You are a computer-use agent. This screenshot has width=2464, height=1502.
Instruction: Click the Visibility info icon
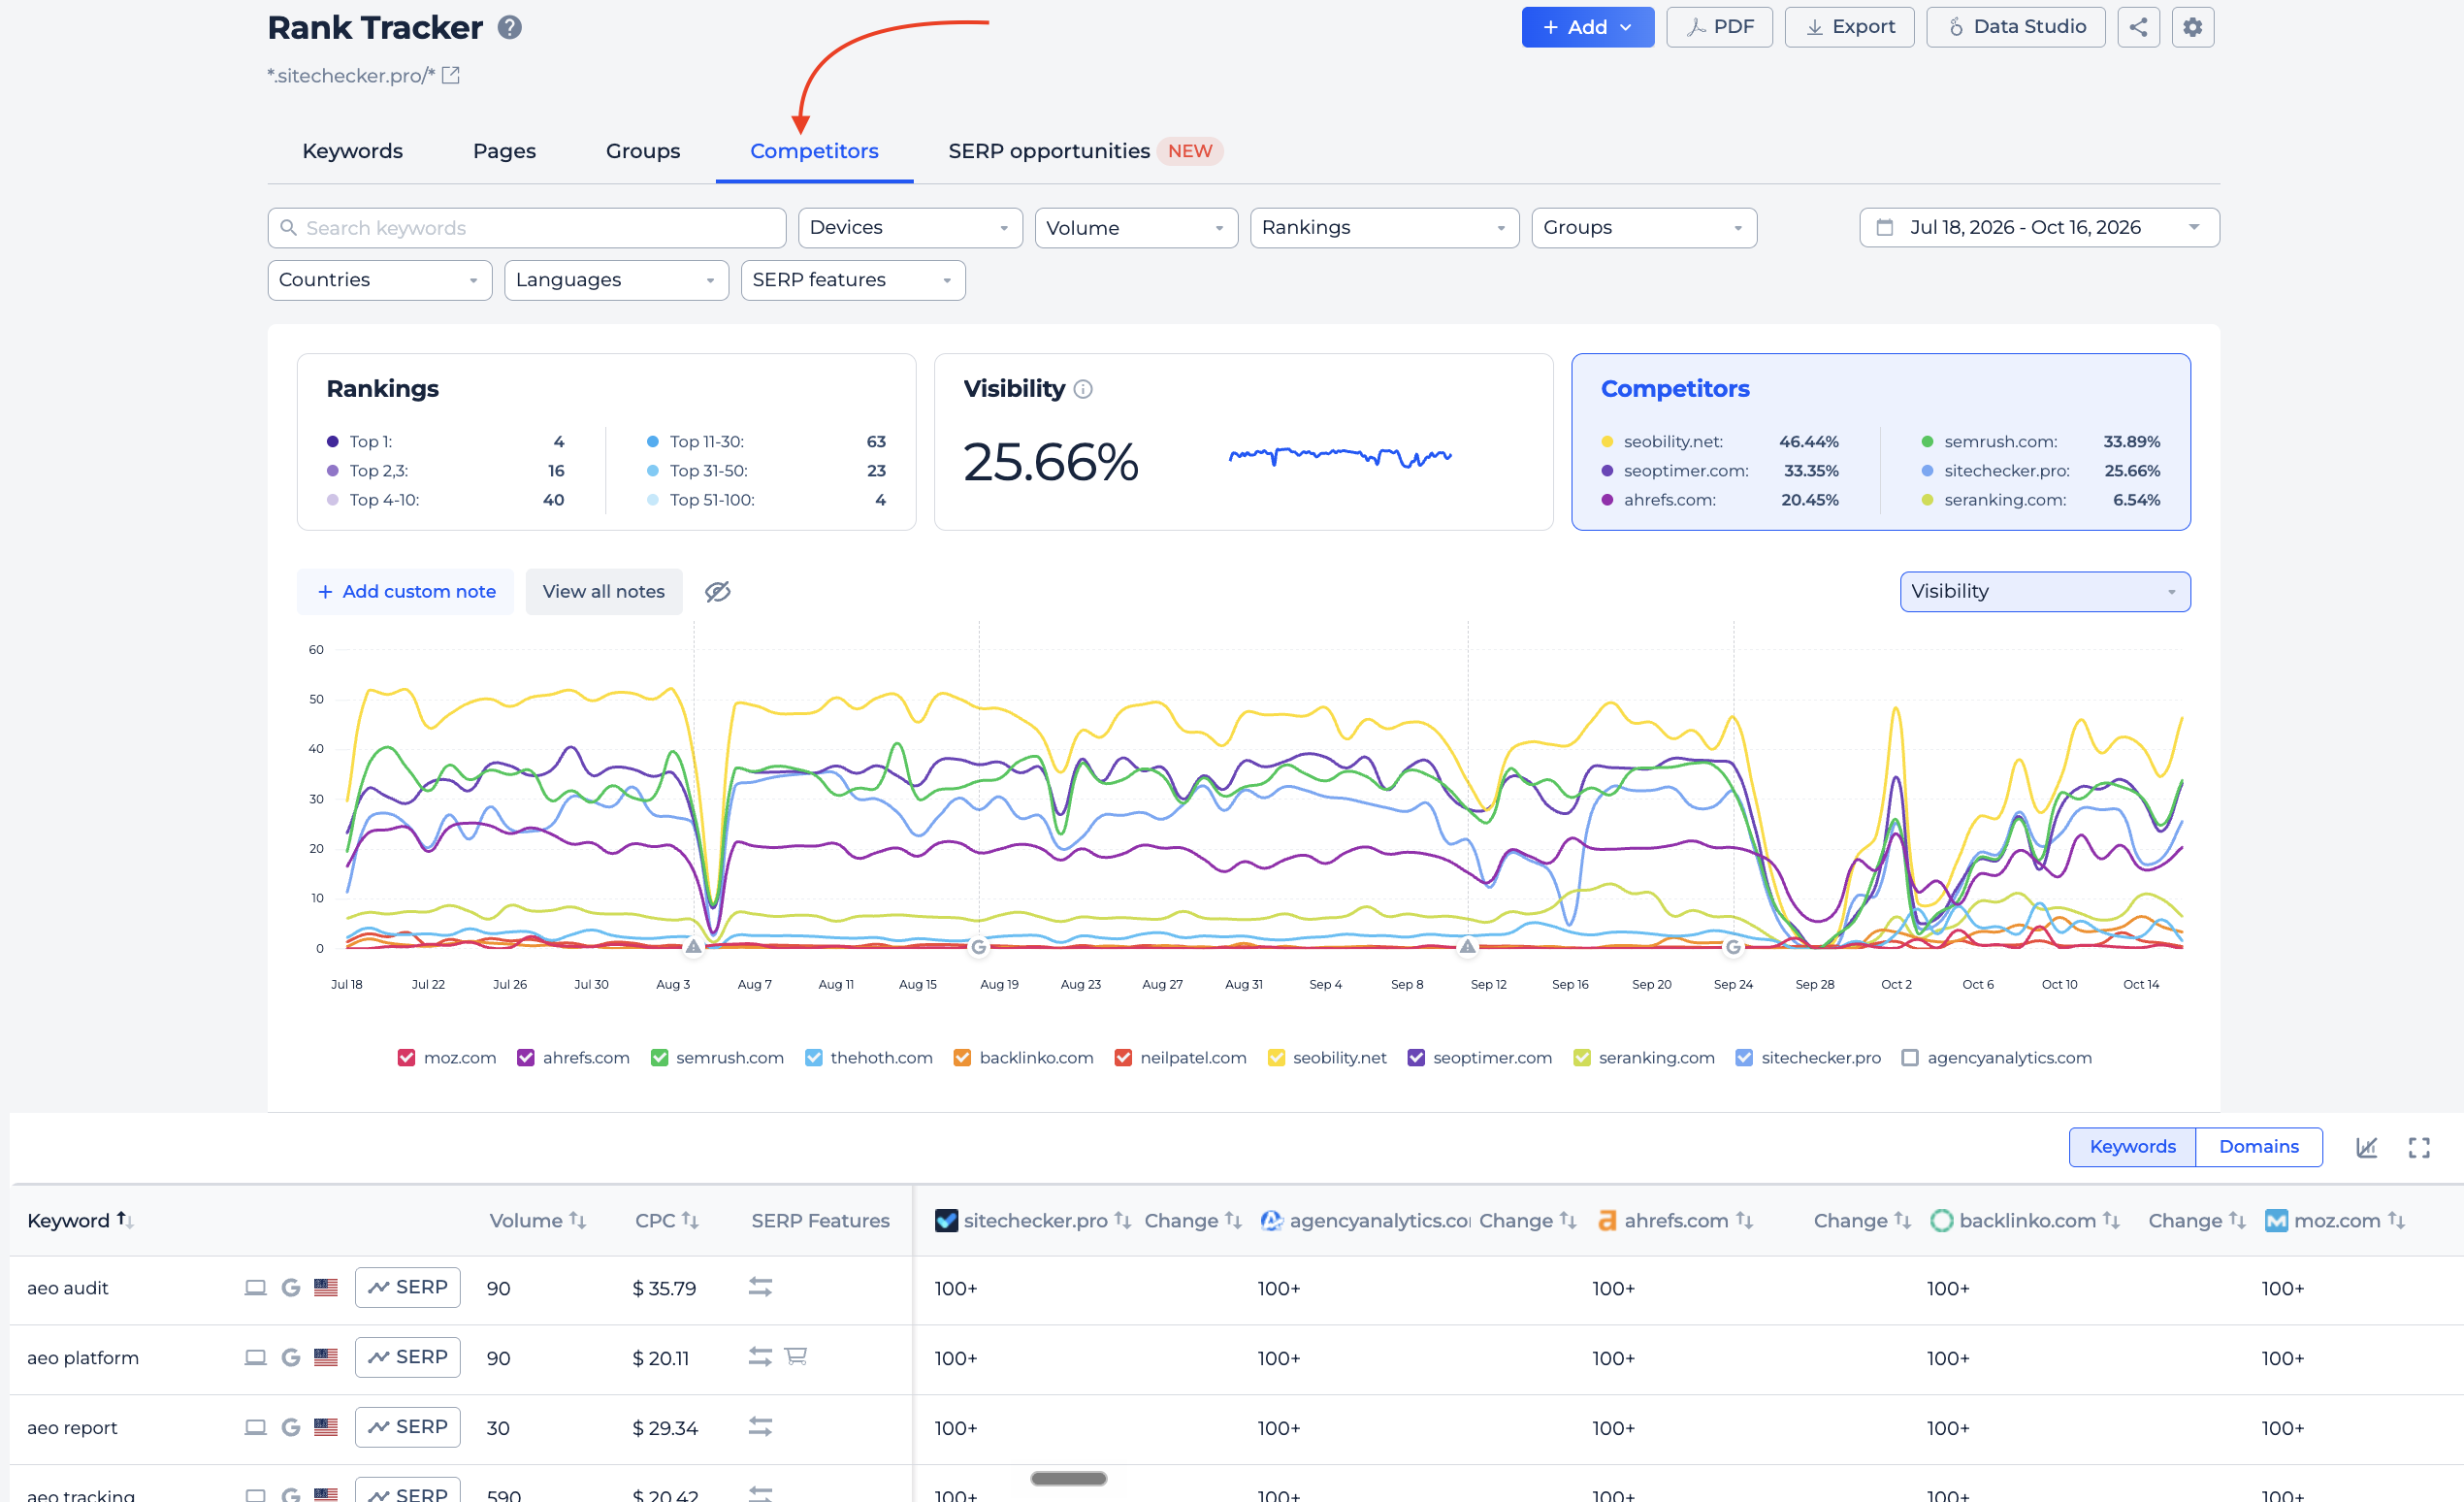click(x=1082, y=389)
